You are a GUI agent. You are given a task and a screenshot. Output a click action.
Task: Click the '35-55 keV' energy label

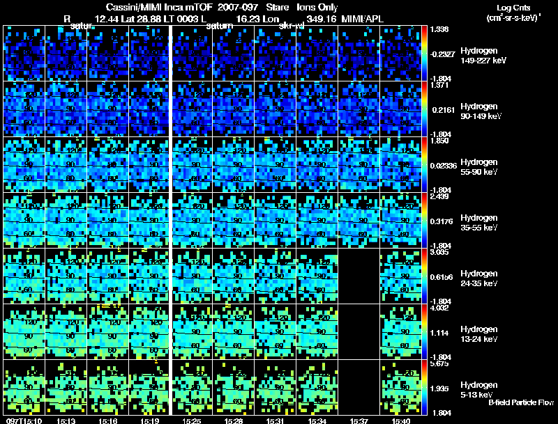(x=479, y=228)
